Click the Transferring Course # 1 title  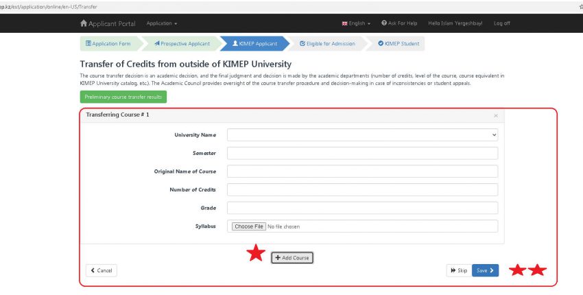pyautogui.click(x=117, y=115)
